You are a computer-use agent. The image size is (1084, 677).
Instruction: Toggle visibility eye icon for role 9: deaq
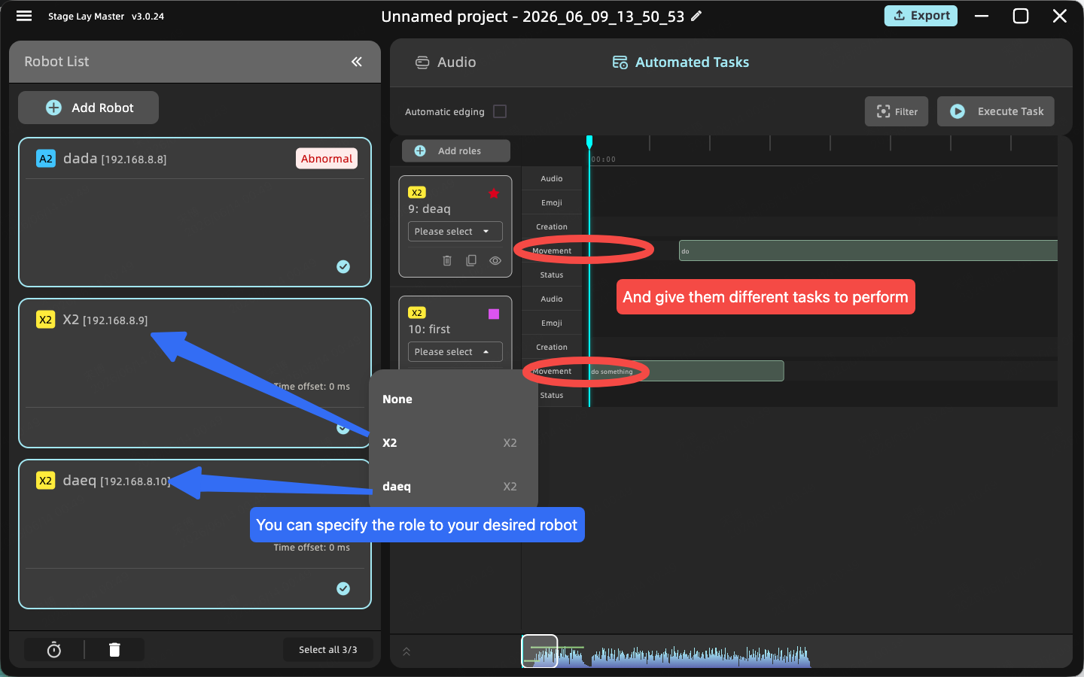click(x=495, y=260)
